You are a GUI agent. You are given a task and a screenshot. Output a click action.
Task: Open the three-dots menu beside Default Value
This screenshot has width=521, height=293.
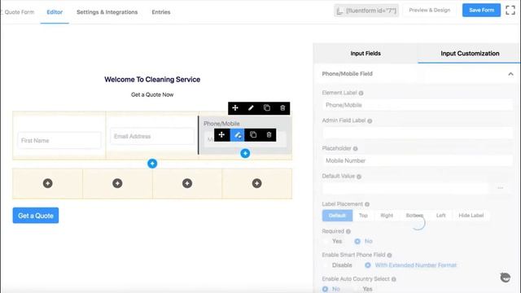pyautogui.click(x=500, y=188)
